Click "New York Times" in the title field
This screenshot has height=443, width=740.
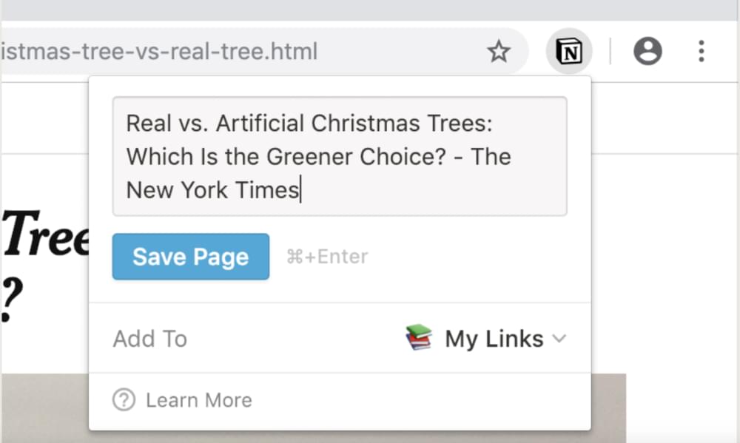[212, 190]
